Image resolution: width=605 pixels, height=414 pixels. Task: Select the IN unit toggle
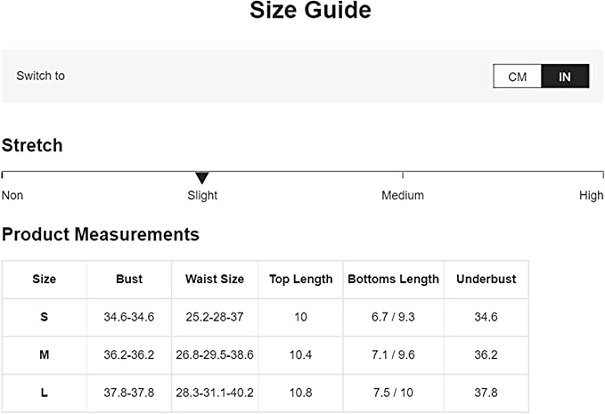click(x=565, y=77)
